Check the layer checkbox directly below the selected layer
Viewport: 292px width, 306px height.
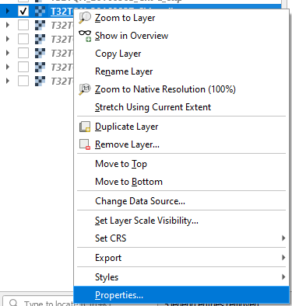click(23, 25)
